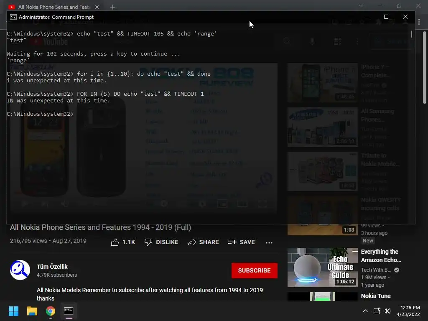Open Chrome tab search dropdown arrow
Screen dimensions: 428x321
click(x=361, y=6)
